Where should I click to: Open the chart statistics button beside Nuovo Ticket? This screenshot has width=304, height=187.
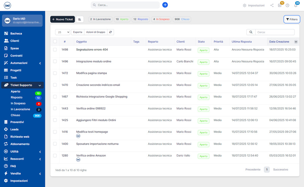coord(80,19)
